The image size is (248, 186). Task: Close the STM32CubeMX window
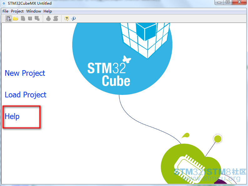240,3
